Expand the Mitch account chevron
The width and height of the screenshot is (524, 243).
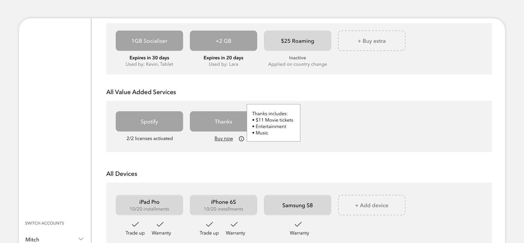(81, 239)
